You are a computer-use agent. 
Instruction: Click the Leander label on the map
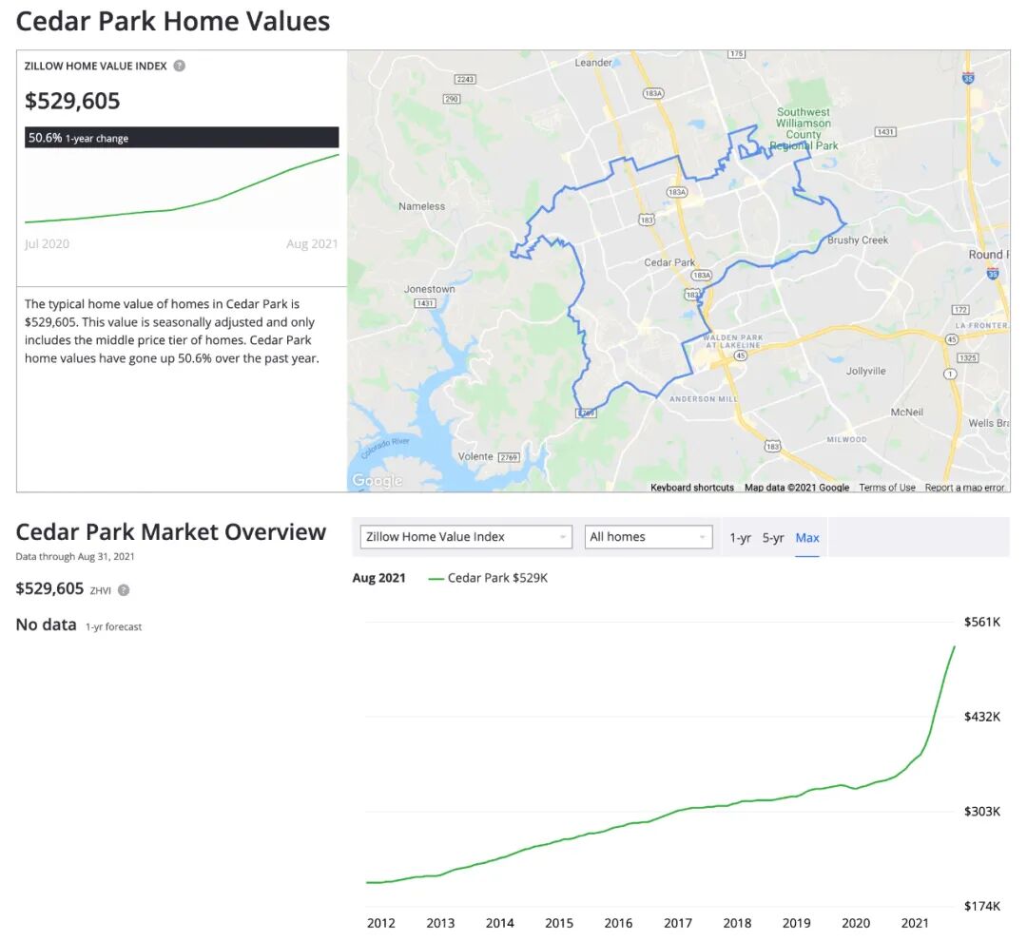593,62
